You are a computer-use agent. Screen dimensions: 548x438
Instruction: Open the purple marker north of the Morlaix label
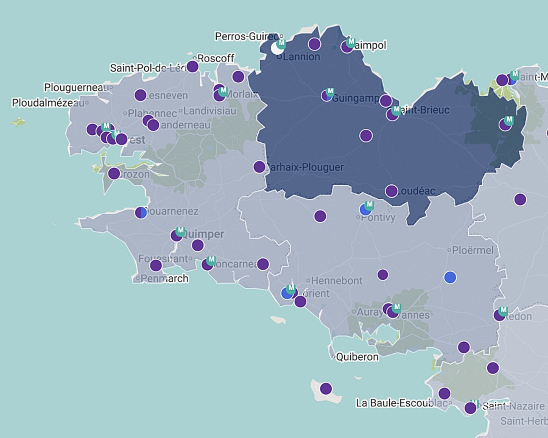pos(238,77)
